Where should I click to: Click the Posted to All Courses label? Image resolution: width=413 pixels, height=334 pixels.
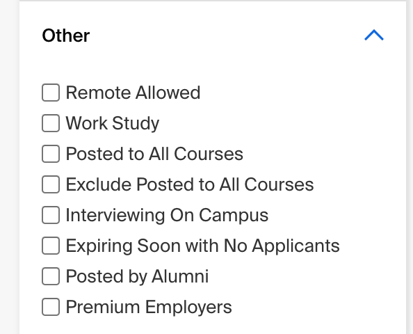click(154, 154)
